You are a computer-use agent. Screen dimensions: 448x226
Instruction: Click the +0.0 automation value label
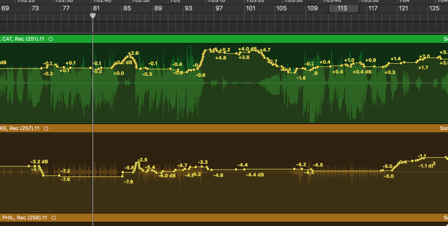(119, 73)
